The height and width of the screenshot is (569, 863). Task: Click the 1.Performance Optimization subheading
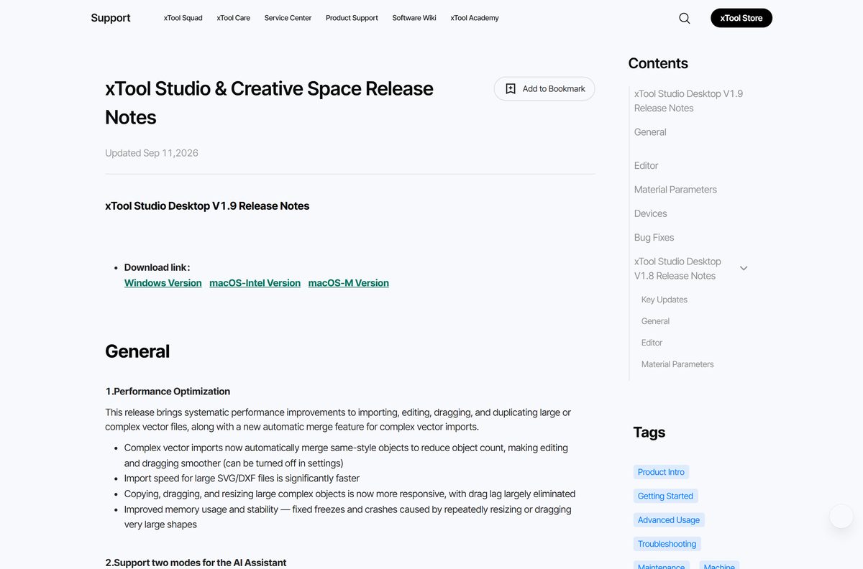(168, 392)
